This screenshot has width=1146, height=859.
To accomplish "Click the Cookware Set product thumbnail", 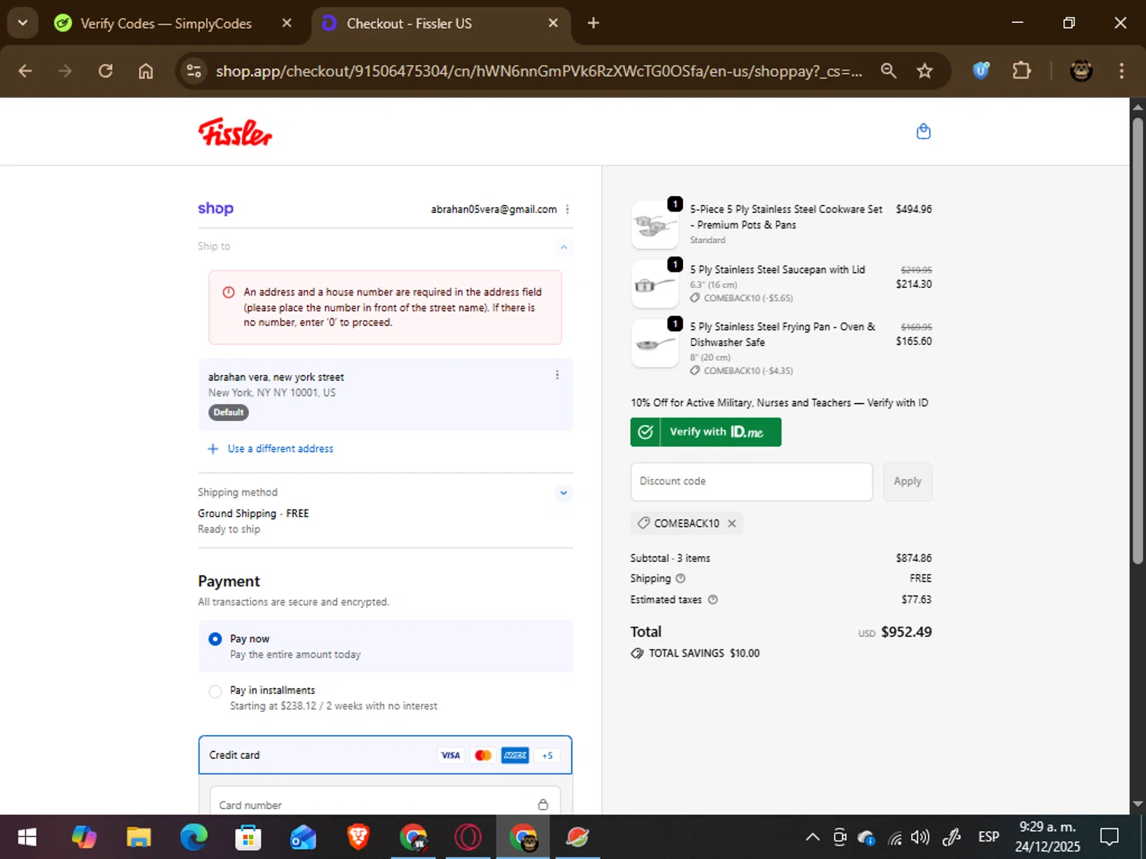I will [655, 224].
